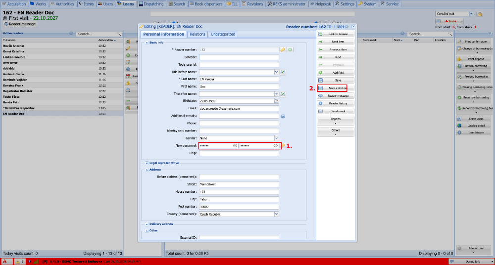Click the info icon next to the reader ID
Screen dimensions: 495x265
click(347, 27)
